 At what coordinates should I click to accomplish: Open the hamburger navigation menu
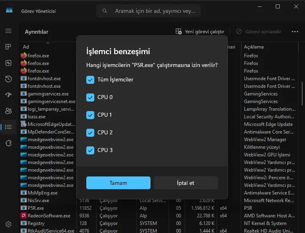tap(8, 31)
